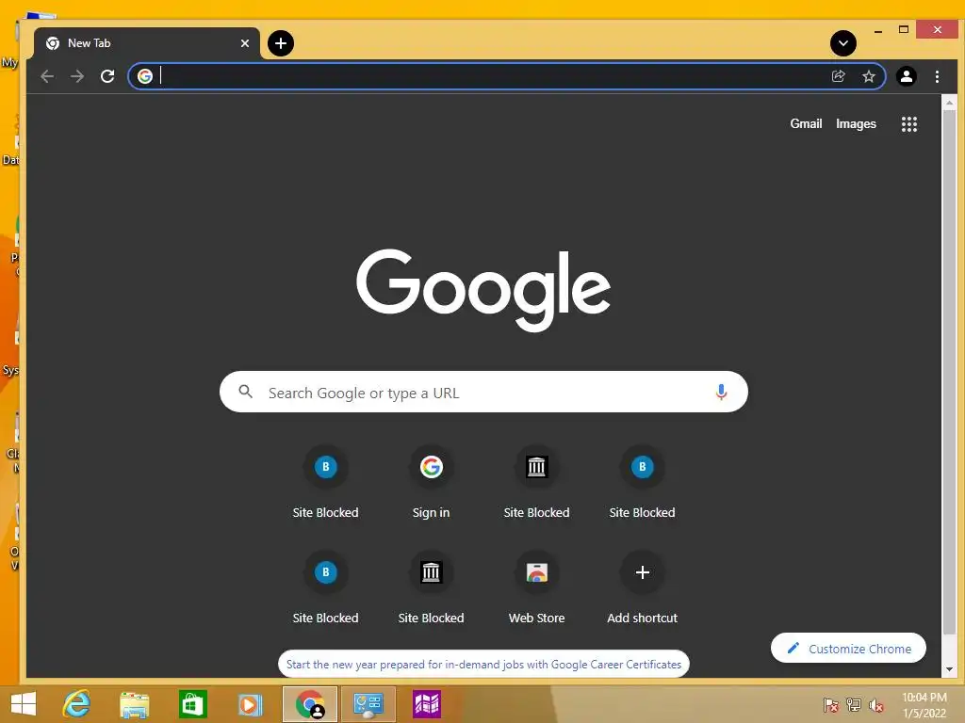965x723 pixels.
Task: Open the Windows Start button
Action: pos(24,704)
